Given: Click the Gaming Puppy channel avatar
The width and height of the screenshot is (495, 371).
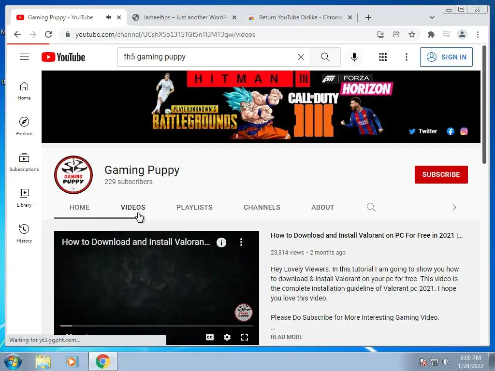Looking at the screenshot, I should (73, 175).
